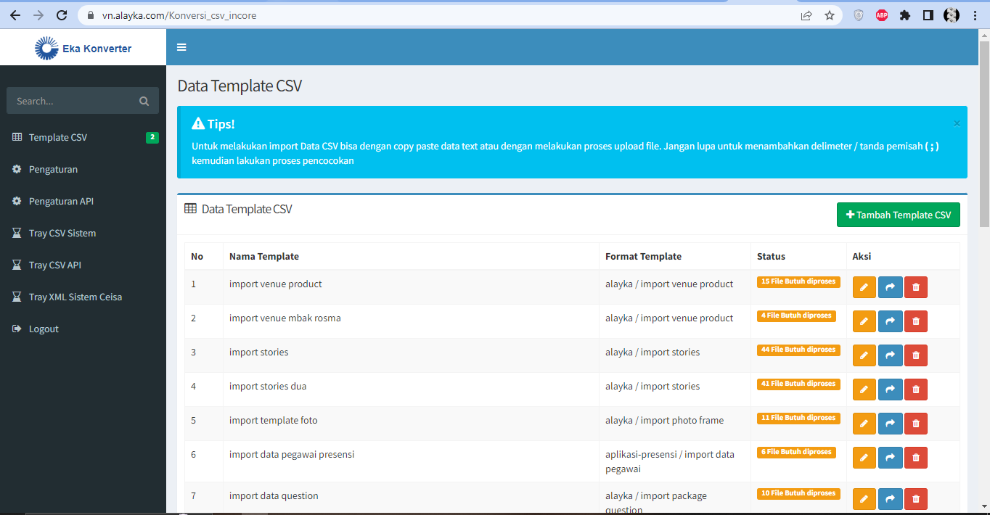The width and height of the screenshot is (990, 515).
Task: Open the AdBlock Plus extension icon
Action: coord(882,15)
